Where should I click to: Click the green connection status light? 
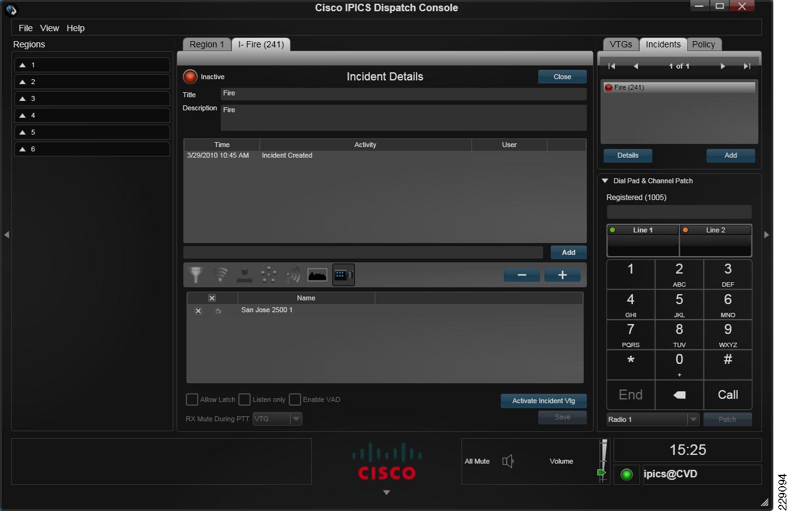(x=627, y=475)
